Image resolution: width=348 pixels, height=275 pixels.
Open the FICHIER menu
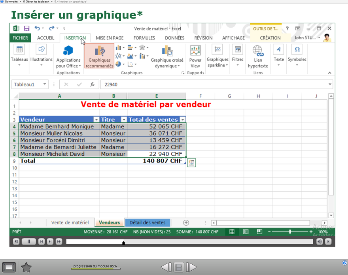coord(20,38)
